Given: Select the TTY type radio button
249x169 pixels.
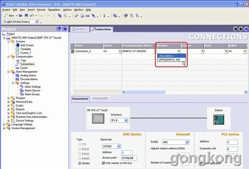Looking at the screenshot, I should coord(80,144).
